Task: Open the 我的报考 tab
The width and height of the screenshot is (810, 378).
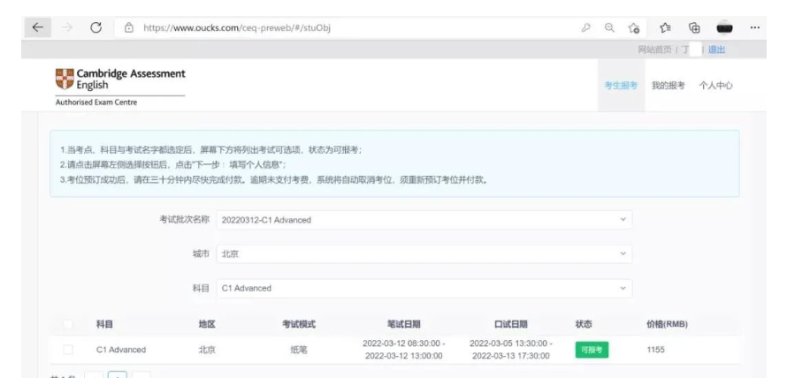Action: click(668, 86)
